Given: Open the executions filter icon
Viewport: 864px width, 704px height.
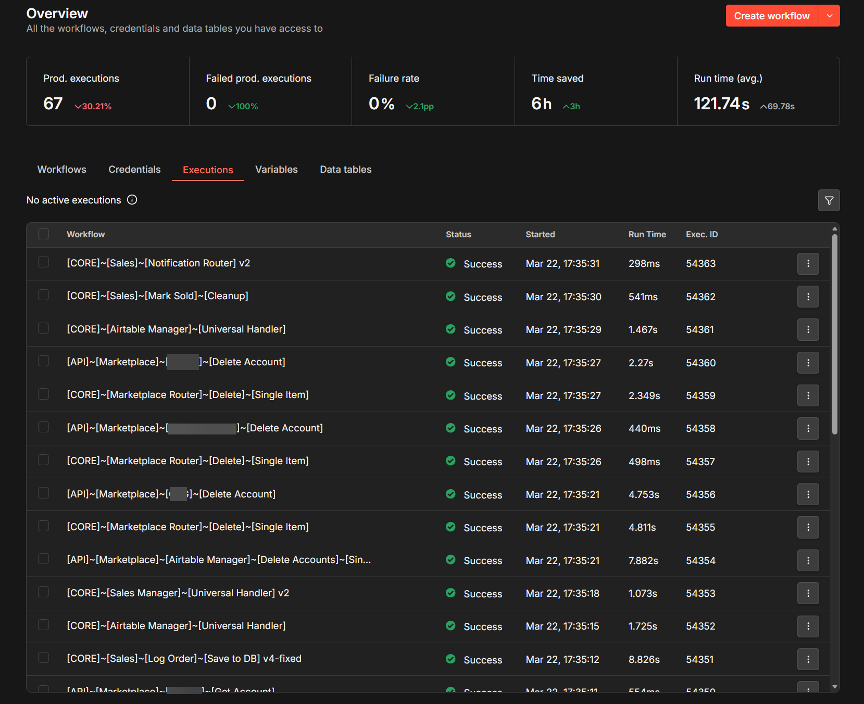Looking at the screenshot, I should click(x=829, y=200).
